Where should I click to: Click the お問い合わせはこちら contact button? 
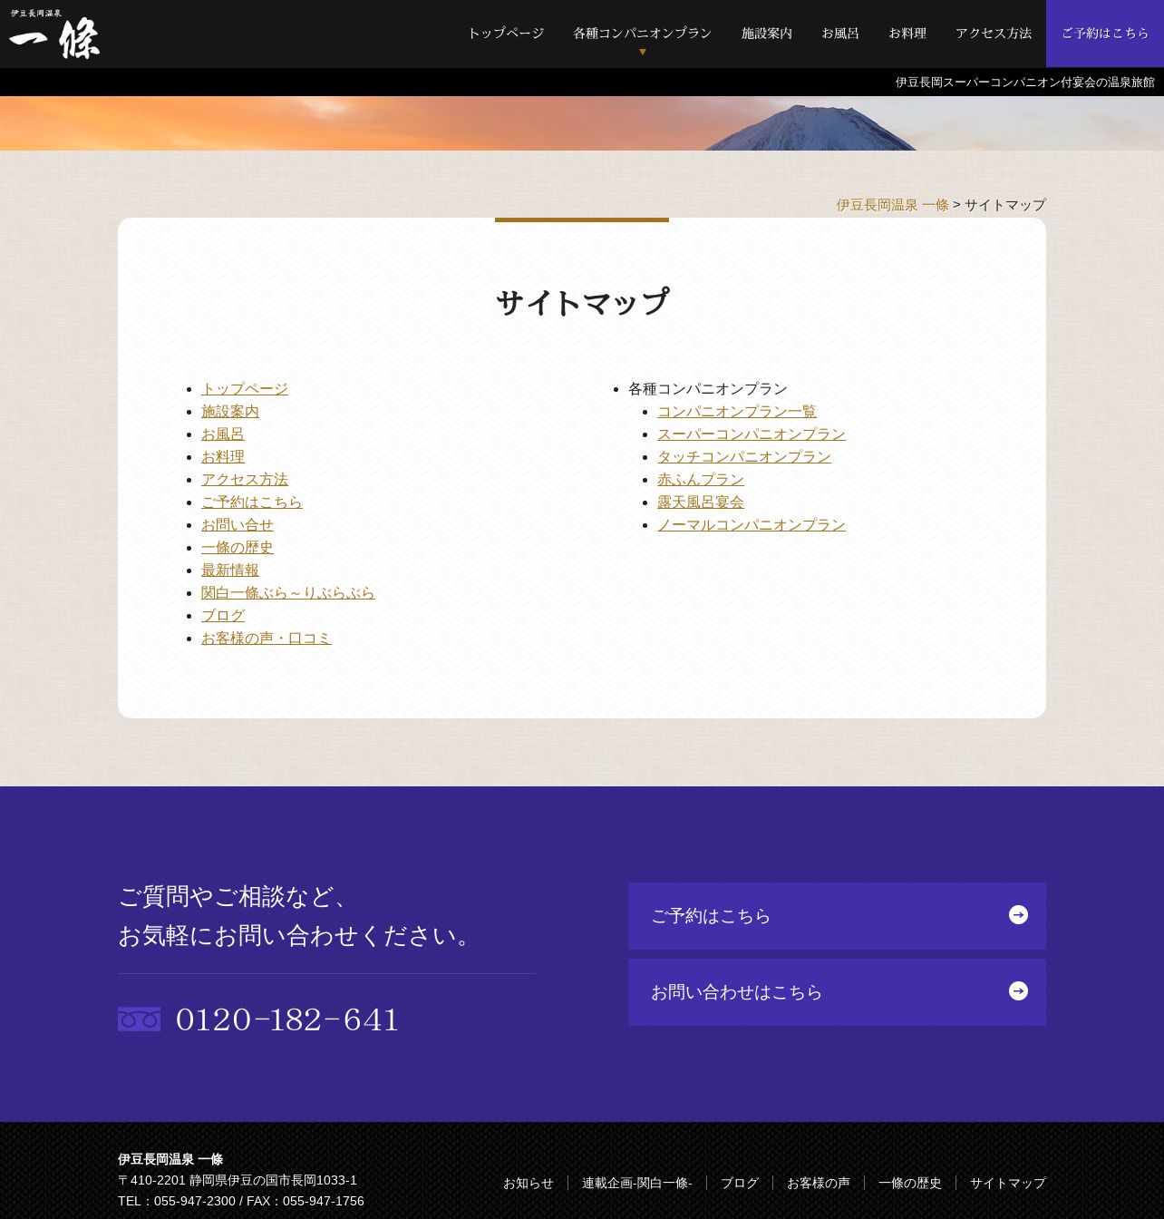tap(837, 992)
